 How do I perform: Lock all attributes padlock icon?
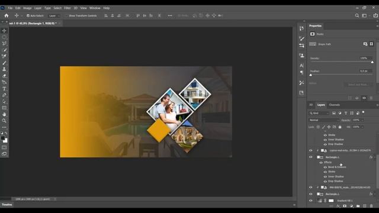[x=340, y=127]
